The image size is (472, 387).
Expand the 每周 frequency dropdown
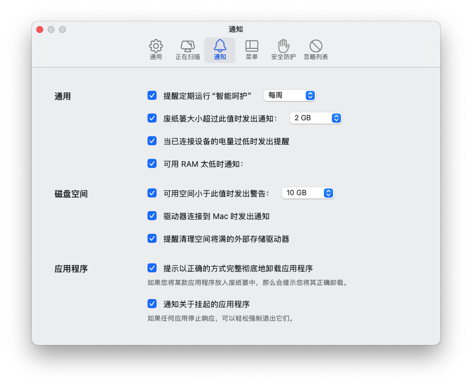[x=289, y=95]
